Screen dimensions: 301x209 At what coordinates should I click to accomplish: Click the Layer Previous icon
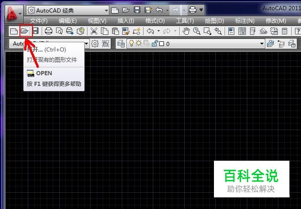coord(281,44)
